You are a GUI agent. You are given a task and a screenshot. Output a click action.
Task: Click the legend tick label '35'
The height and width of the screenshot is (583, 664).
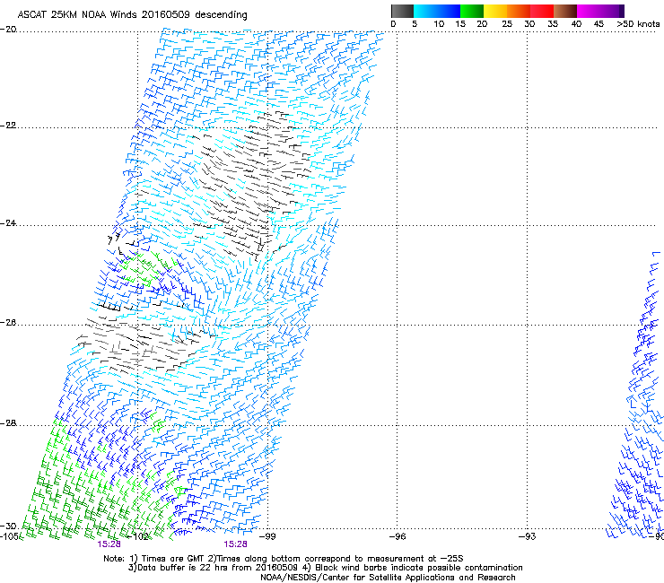coord(553,24)
